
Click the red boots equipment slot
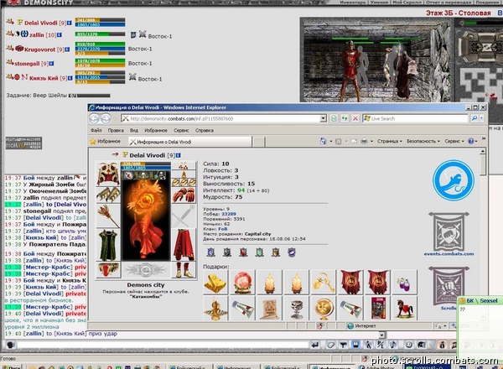tap(184, 269)
